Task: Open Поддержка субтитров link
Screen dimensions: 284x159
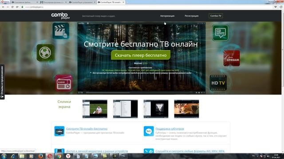Action: 170,129
